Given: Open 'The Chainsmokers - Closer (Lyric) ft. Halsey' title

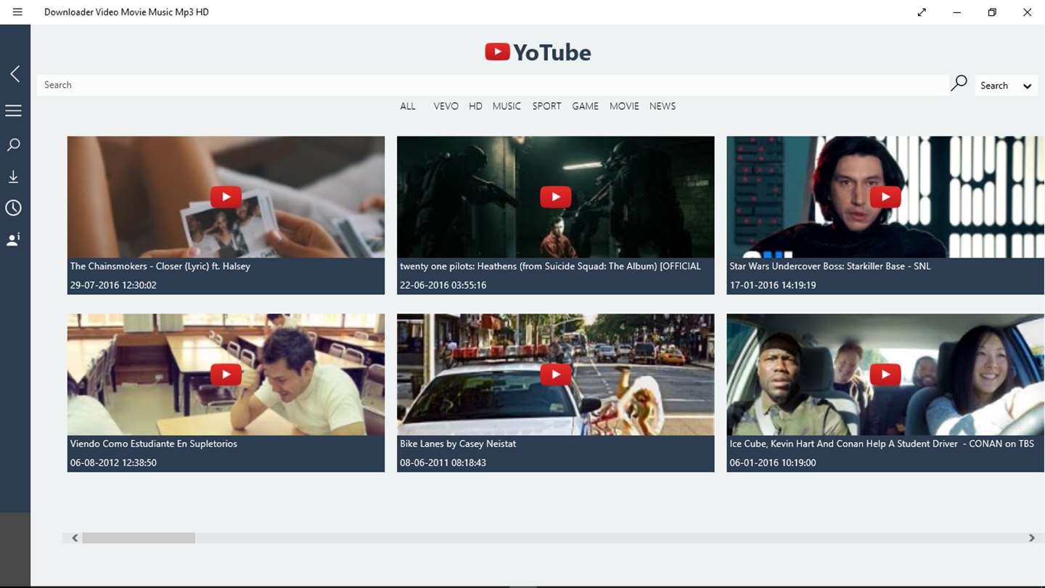Looking at the screenshot, I should point(160,266).
